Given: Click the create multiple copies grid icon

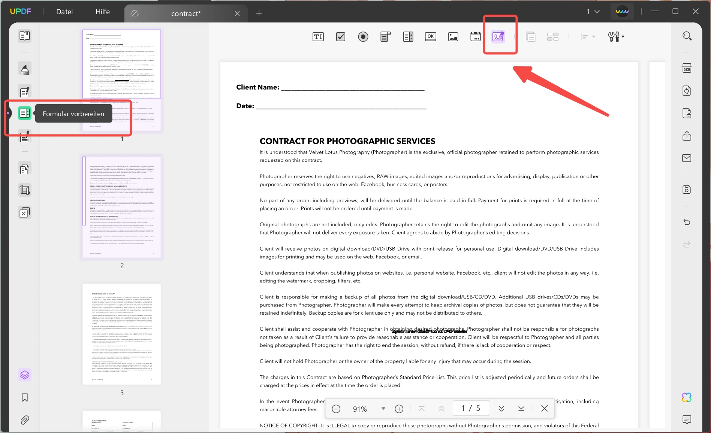Looking at the screenshot, I should (553, 37).
